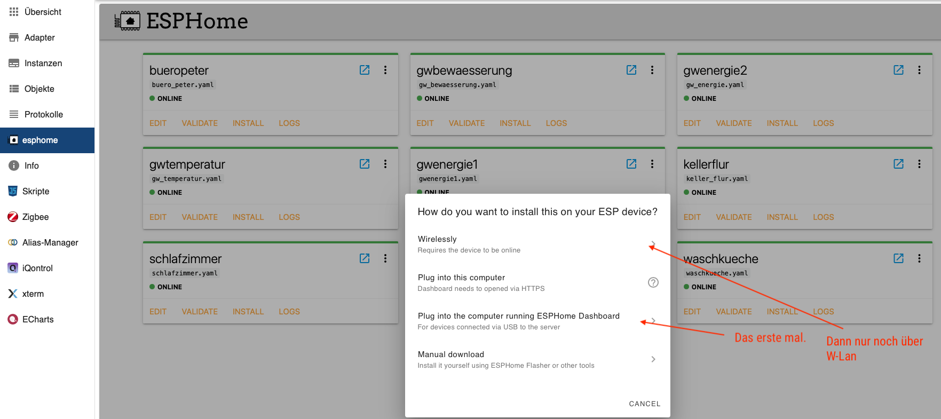Open gwenergie2 external link icon
This screenshot has width=941, height=419.
[x=899, y=70]
